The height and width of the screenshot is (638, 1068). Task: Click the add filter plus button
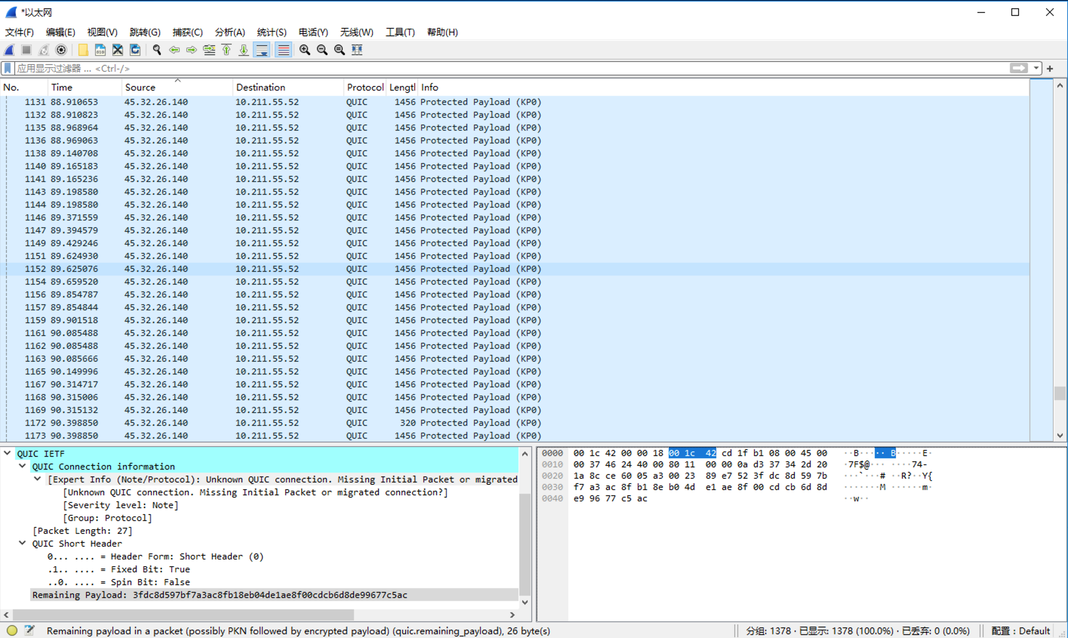(x=1050, y=69)
